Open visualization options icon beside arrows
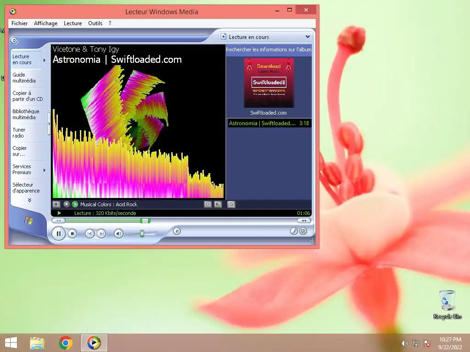 pyautogui.click(x=56, y=204)
